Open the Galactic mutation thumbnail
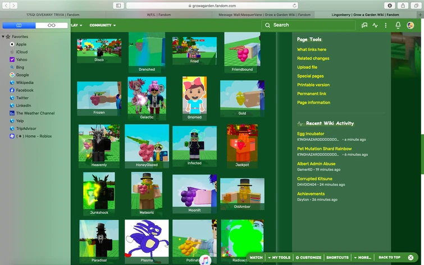This screenshot has height=265, width=424. [147, 99]
